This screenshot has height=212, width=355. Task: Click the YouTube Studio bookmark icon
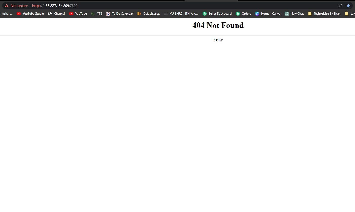point(19,14)
